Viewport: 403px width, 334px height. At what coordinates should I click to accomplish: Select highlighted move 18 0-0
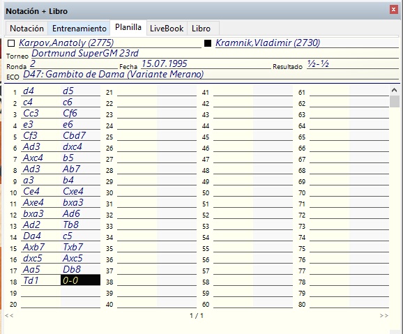[80, 280]
